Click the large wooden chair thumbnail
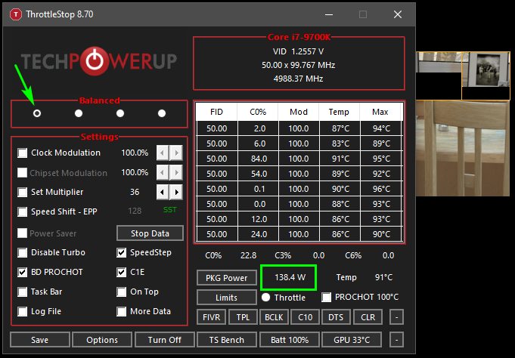Screen dimensions: 515x358 (x=463, y=148)
